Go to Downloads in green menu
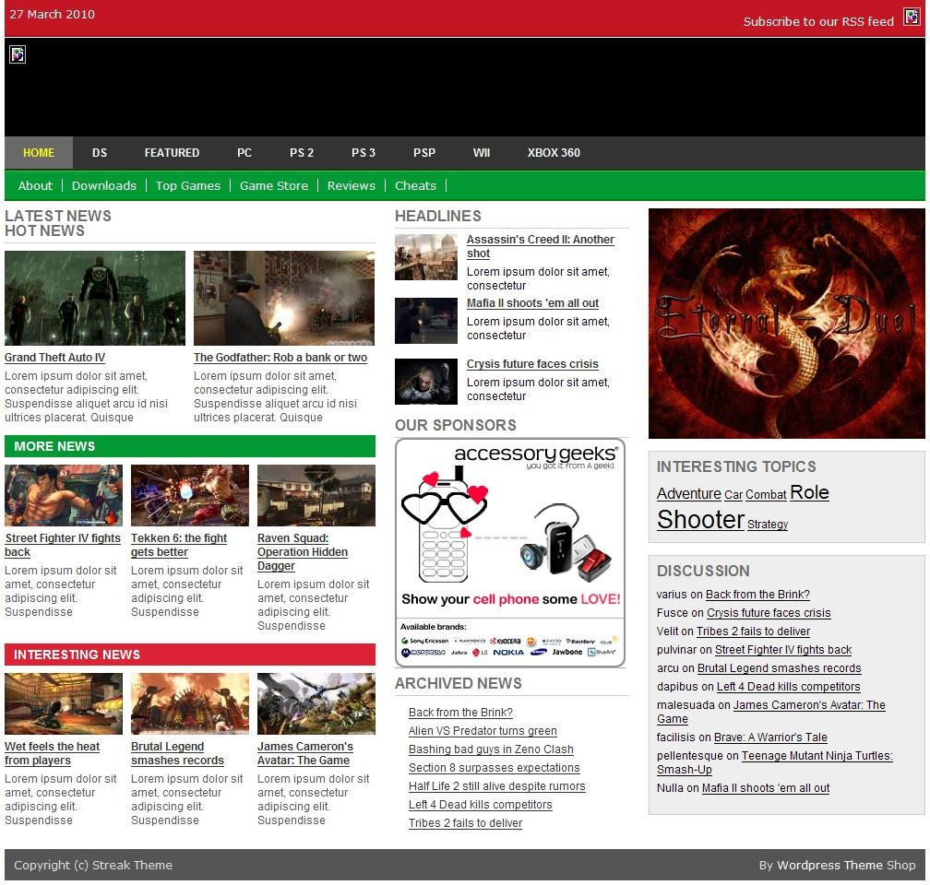This screenshot has height=885, width=930. [x=104, y=185]
